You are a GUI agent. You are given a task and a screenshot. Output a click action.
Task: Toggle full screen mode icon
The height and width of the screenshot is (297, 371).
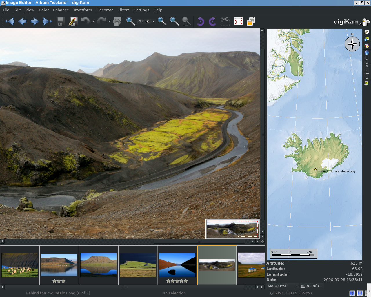[239, 21]
